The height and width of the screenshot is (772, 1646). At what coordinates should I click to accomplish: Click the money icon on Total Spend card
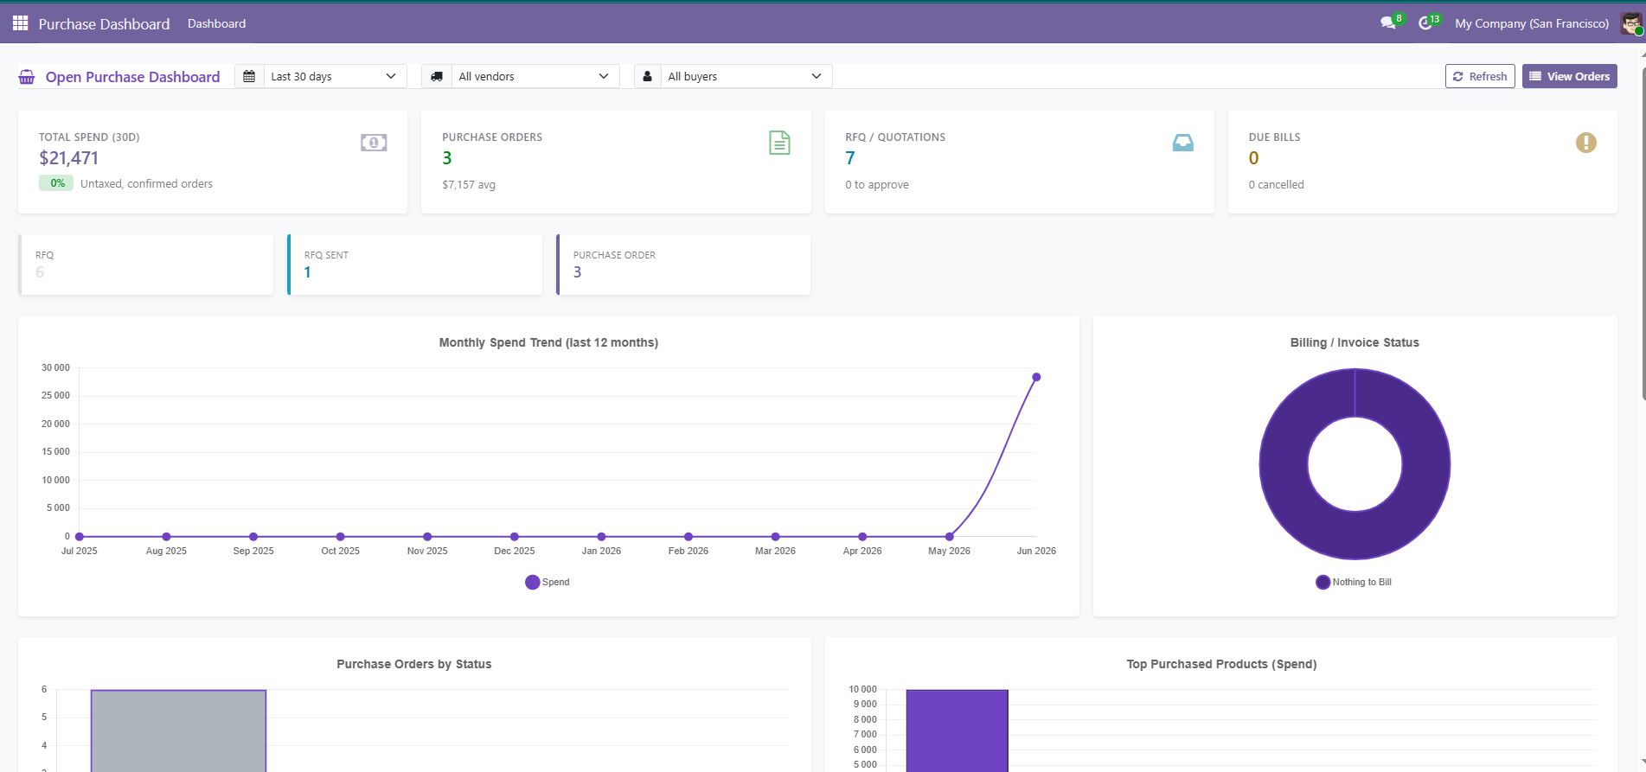374,143
